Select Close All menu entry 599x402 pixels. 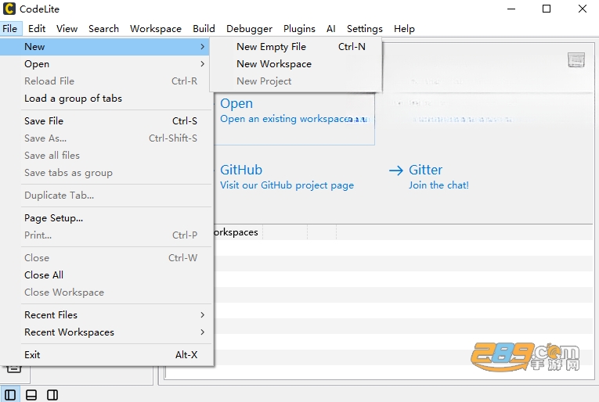tap(106, 275)
